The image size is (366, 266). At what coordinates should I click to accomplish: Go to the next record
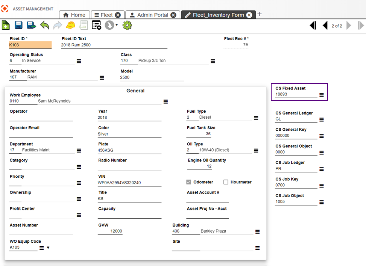[349, 26]
